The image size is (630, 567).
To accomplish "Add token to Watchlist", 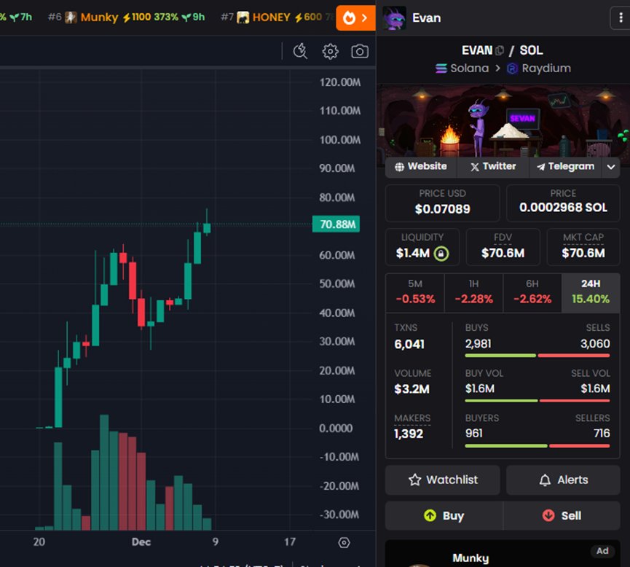I will [x=442, y=480].
